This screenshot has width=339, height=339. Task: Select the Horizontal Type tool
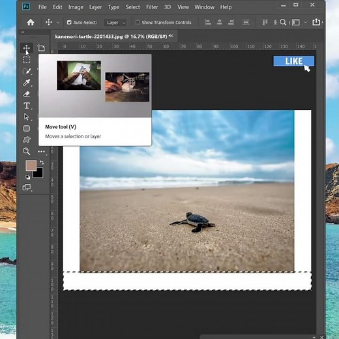(x=27, y=106)
